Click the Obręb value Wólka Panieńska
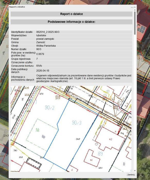150x180 pixels. [46, 46]
